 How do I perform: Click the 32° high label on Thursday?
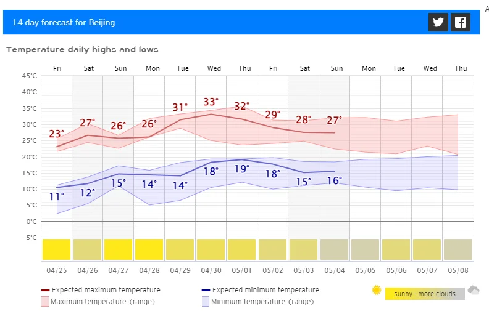[242, 107]
